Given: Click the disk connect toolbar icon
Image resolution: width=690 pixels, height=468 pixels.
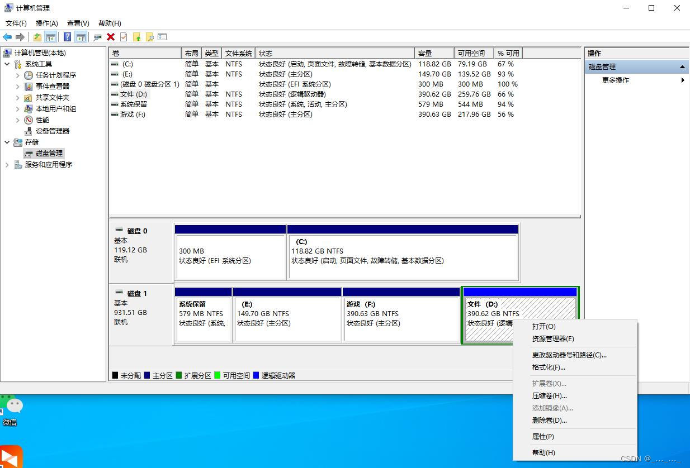Looking at the screenshot, I should pyautogui.click(x=97, y=37).
